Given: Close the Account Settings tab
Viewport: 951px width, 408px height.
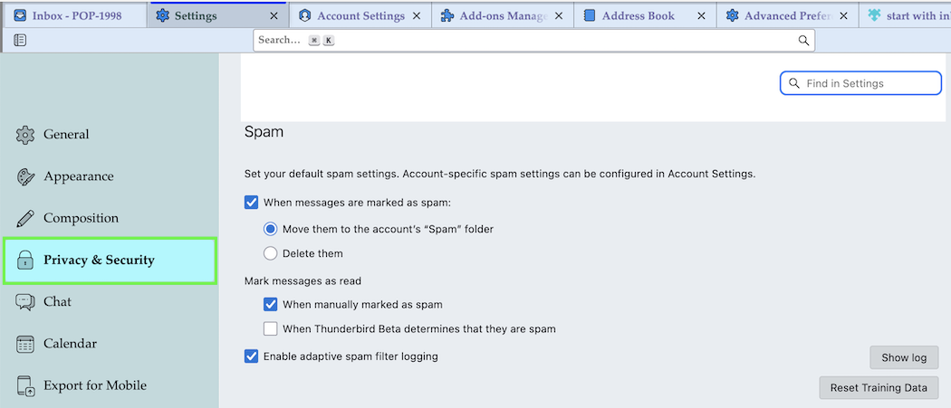Looking at the screenshot, I should pos(417,15).
